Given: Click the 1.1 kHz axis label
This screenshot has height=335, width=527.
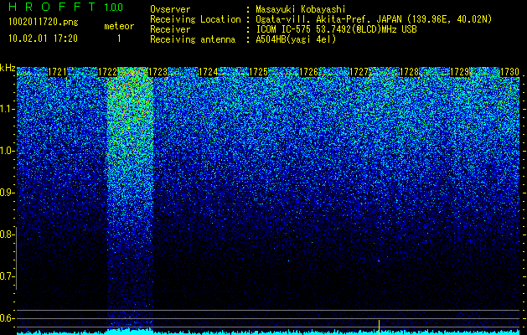Looking at the screenshot, I should pos(7,109).
